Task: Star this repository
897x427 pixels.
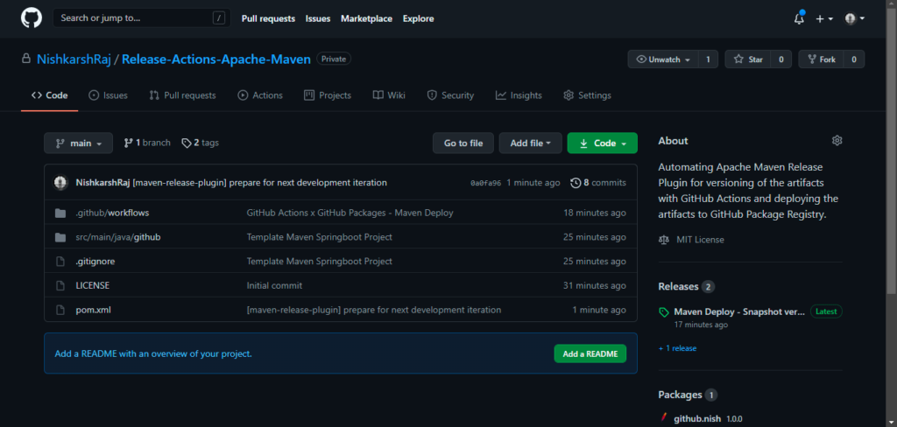Action: pos(748,59)
